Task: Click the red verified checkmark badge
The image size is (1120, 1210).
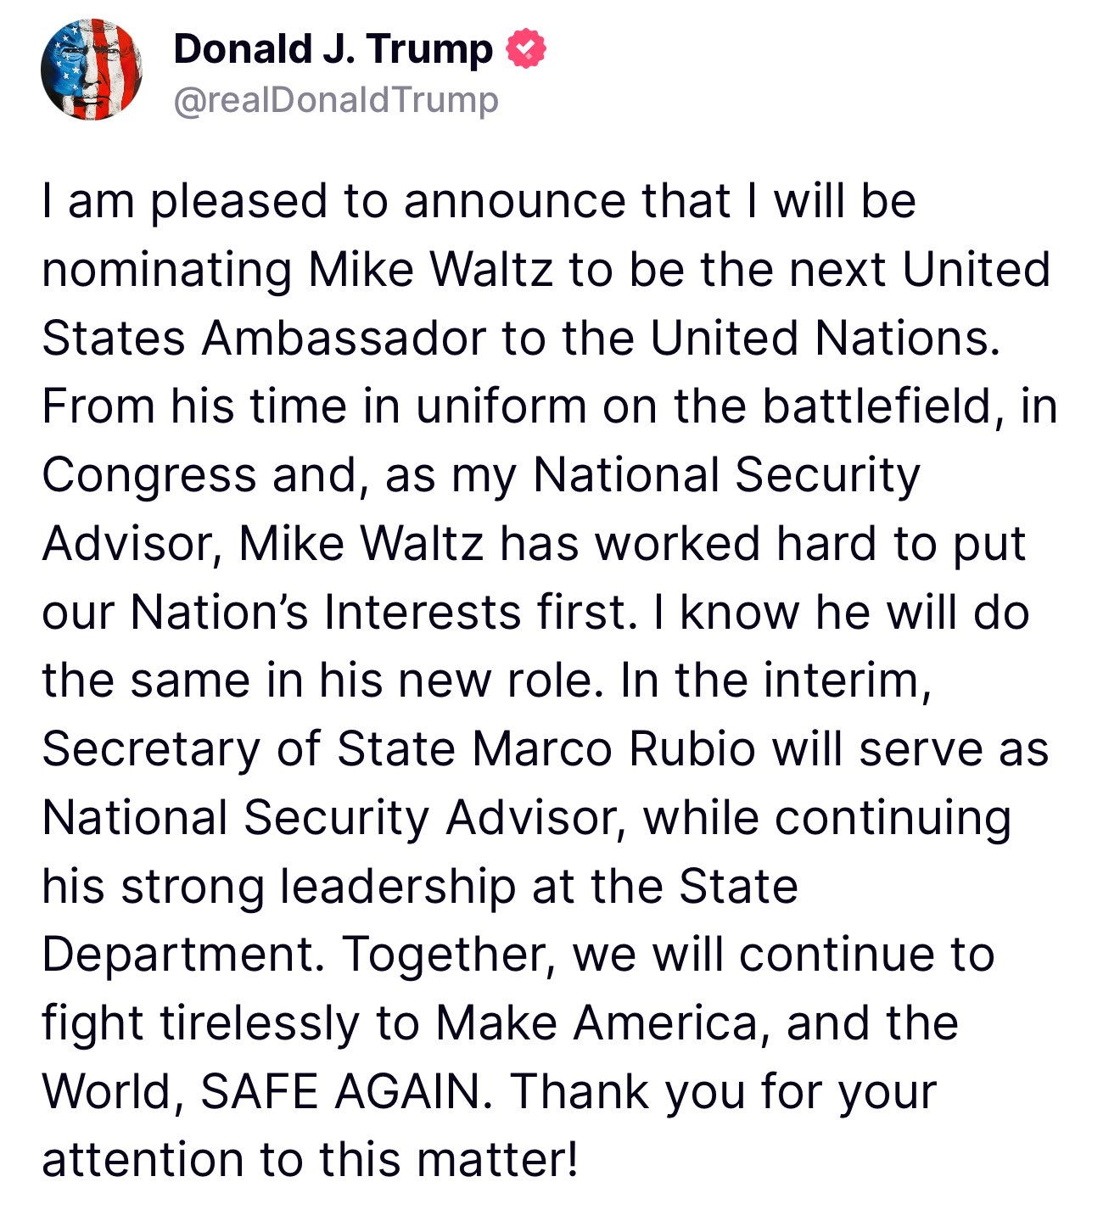Action: [x=526, y=48]
